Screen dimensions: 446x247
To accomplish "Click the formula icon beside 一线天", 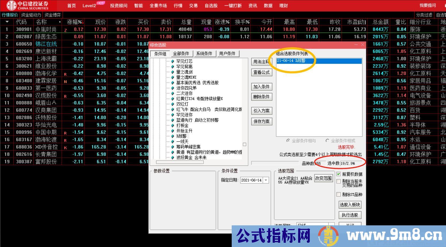I will click(x=173, y=141).
